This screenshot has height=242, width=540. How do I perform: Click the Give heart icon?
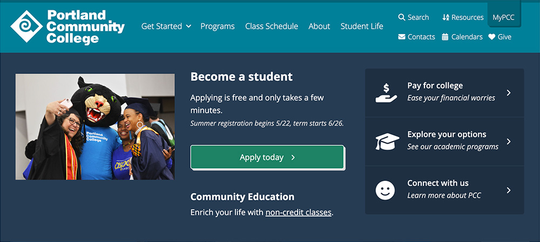pos(492,37)
